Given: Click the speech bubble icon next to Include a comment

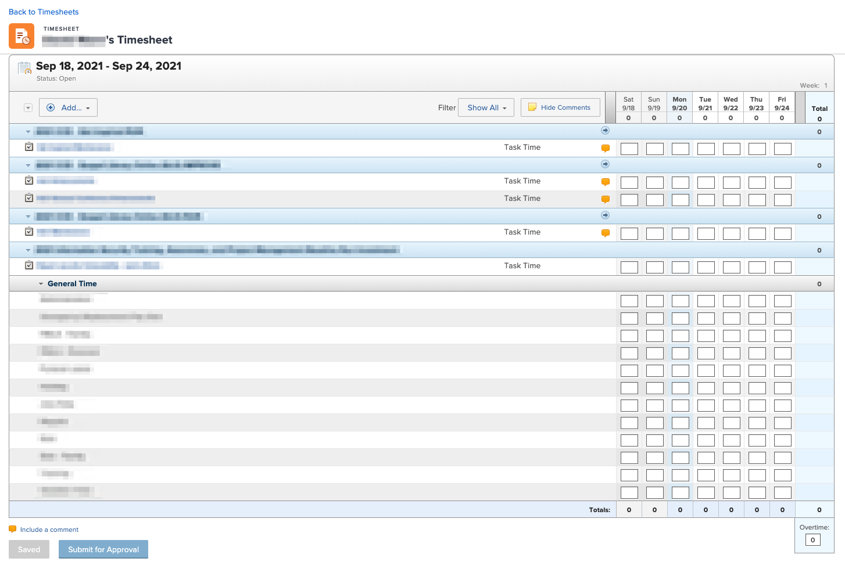Looking at the screenshot, I should 12,529.
